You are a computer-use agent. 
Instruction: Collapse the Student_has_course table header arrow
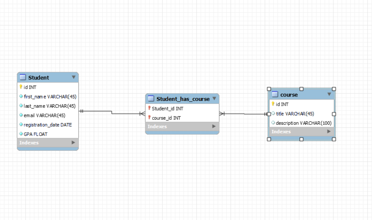pos(214,99)
